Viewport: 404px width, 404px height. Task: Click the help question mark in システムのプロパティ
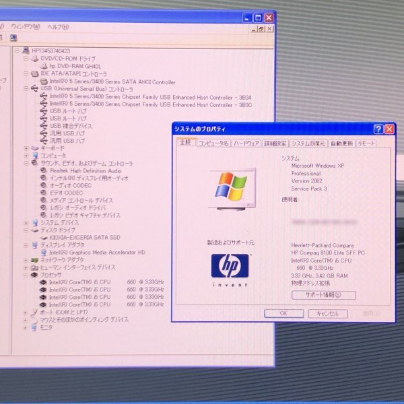(378, 129)
